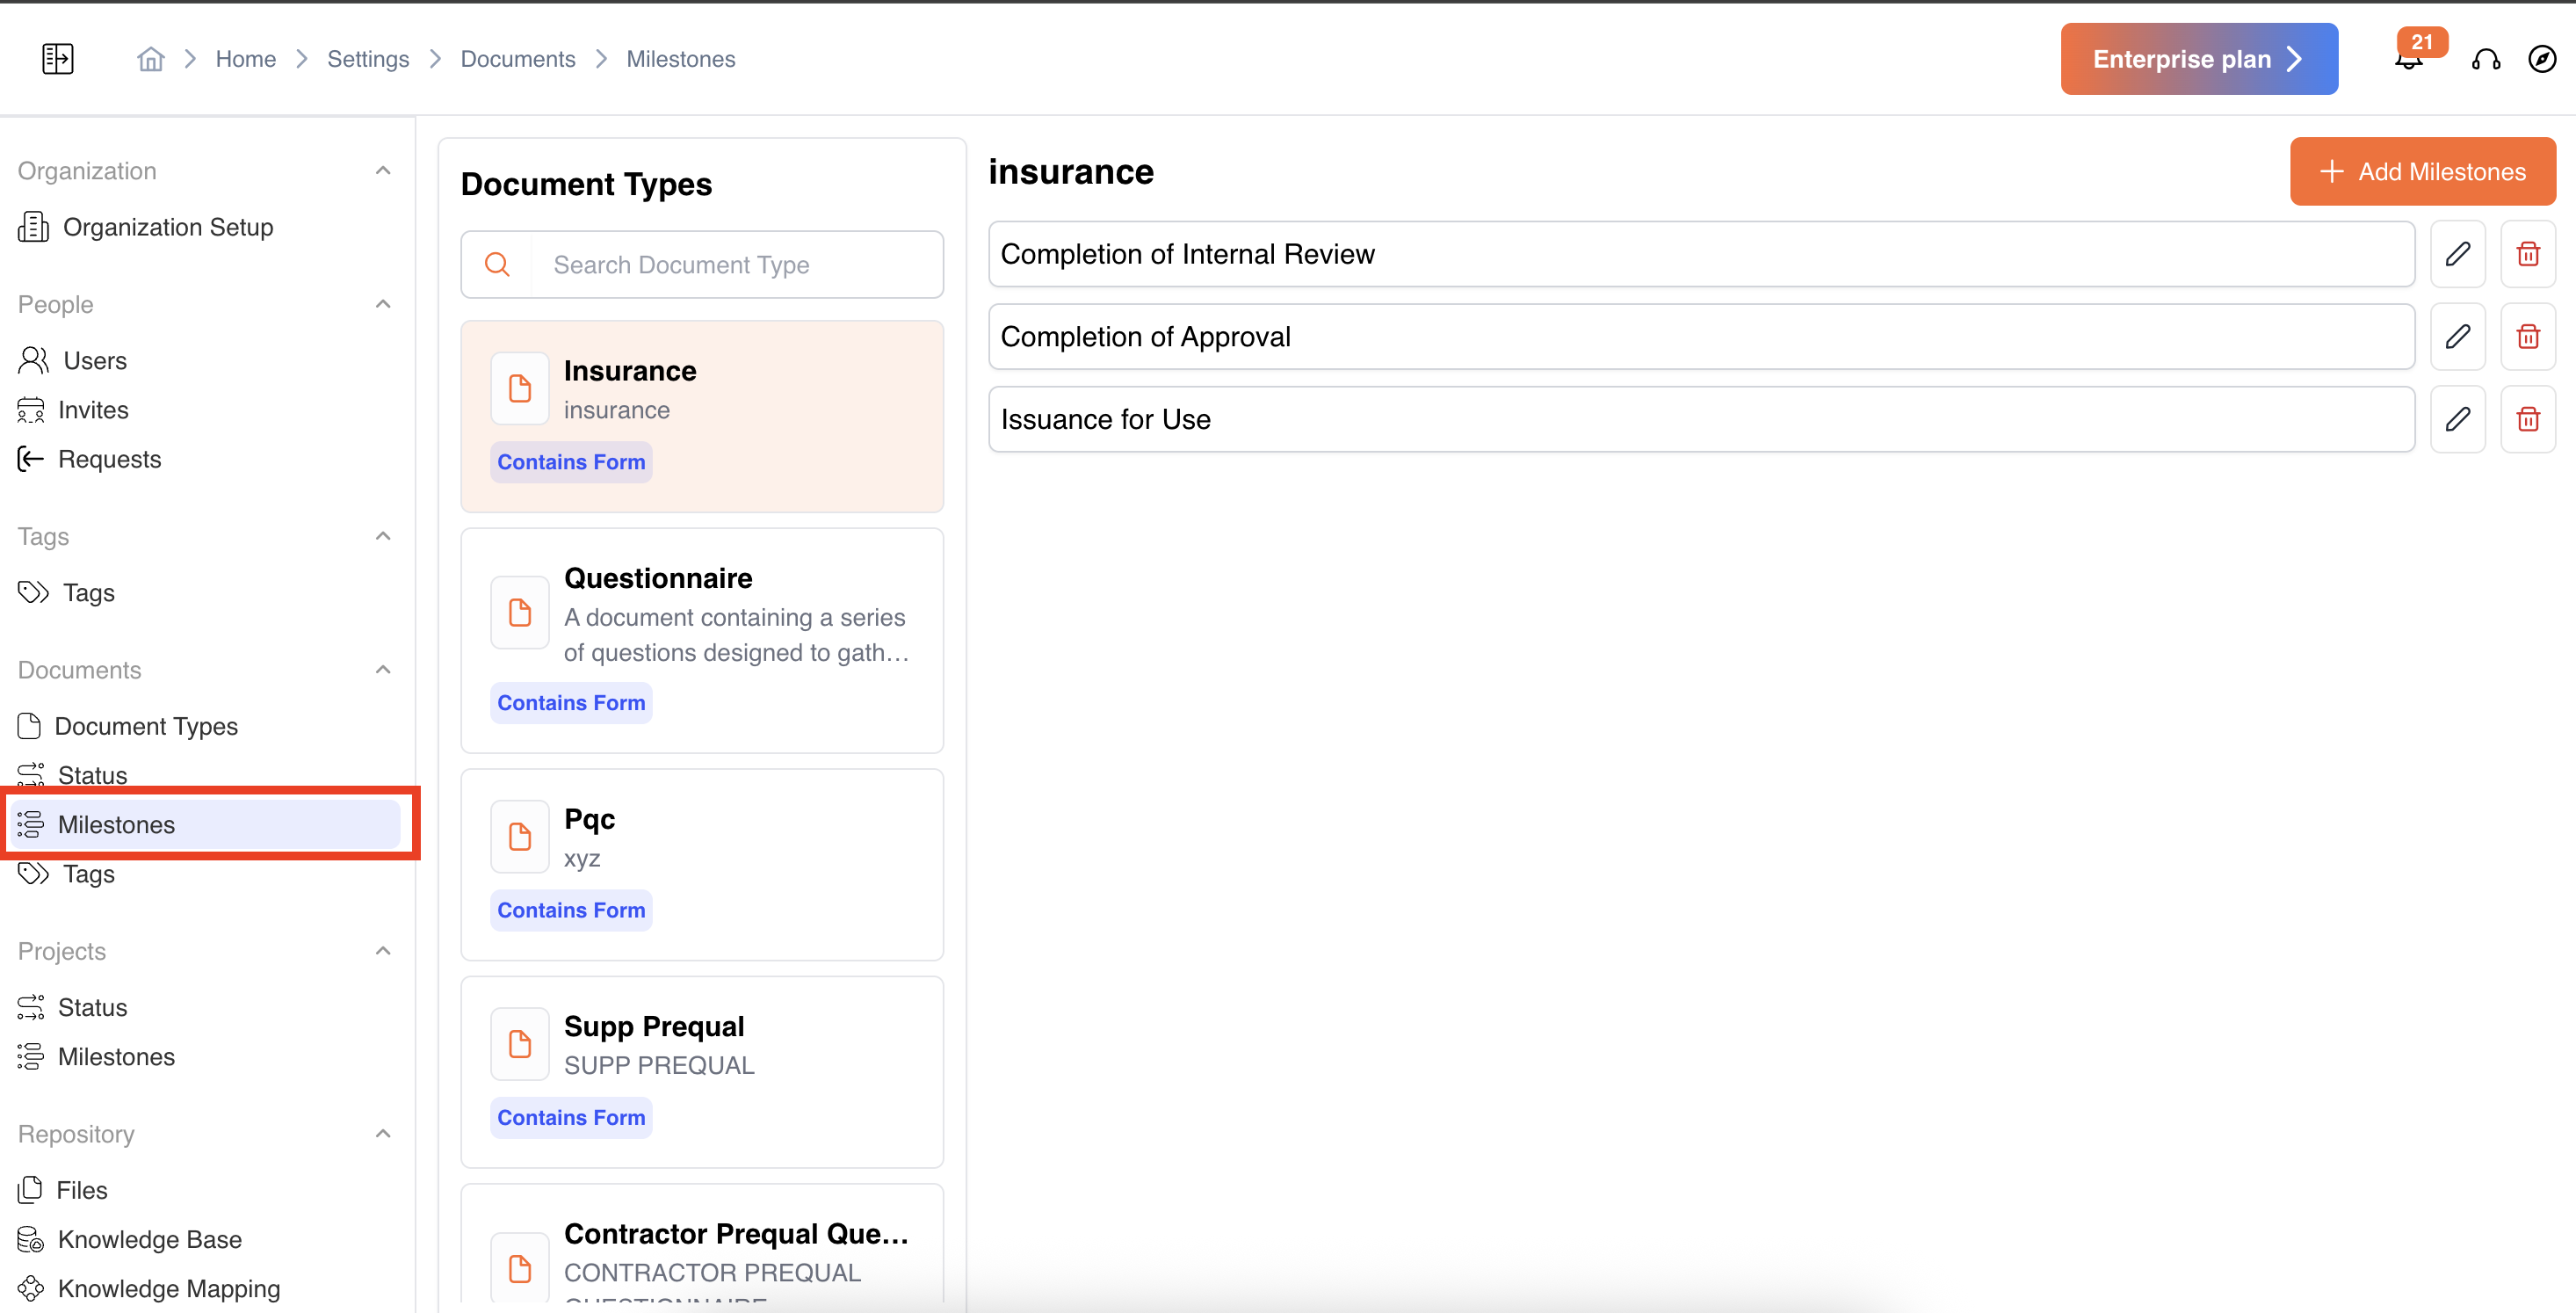2576x1313 pixels.
Task: Collapse the Documents sidebar section
Action: (x=383, y=670)
